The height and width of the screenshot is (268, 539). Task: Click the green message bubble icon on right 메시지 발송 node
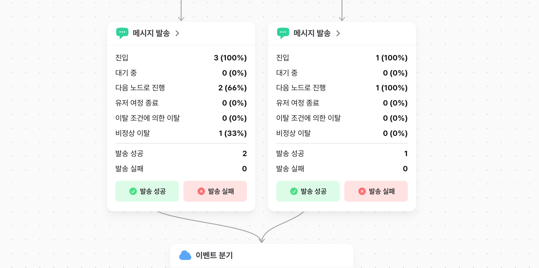coord(283,33)
